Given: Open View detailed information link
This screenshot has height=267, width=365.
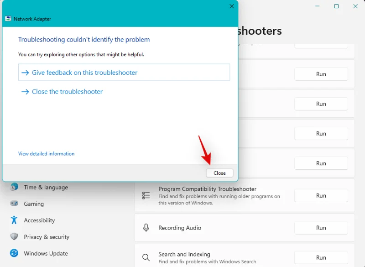Looking at the screenshot, I should 46,154.
